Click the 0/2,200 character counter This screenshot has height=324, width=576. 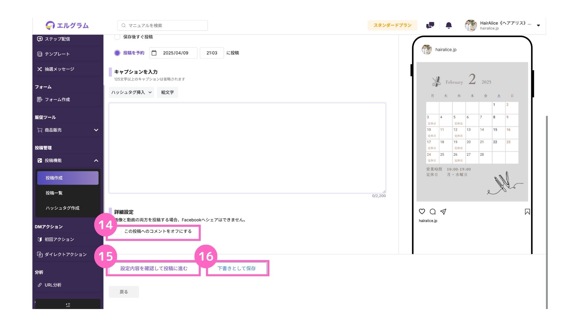[379, 196]
